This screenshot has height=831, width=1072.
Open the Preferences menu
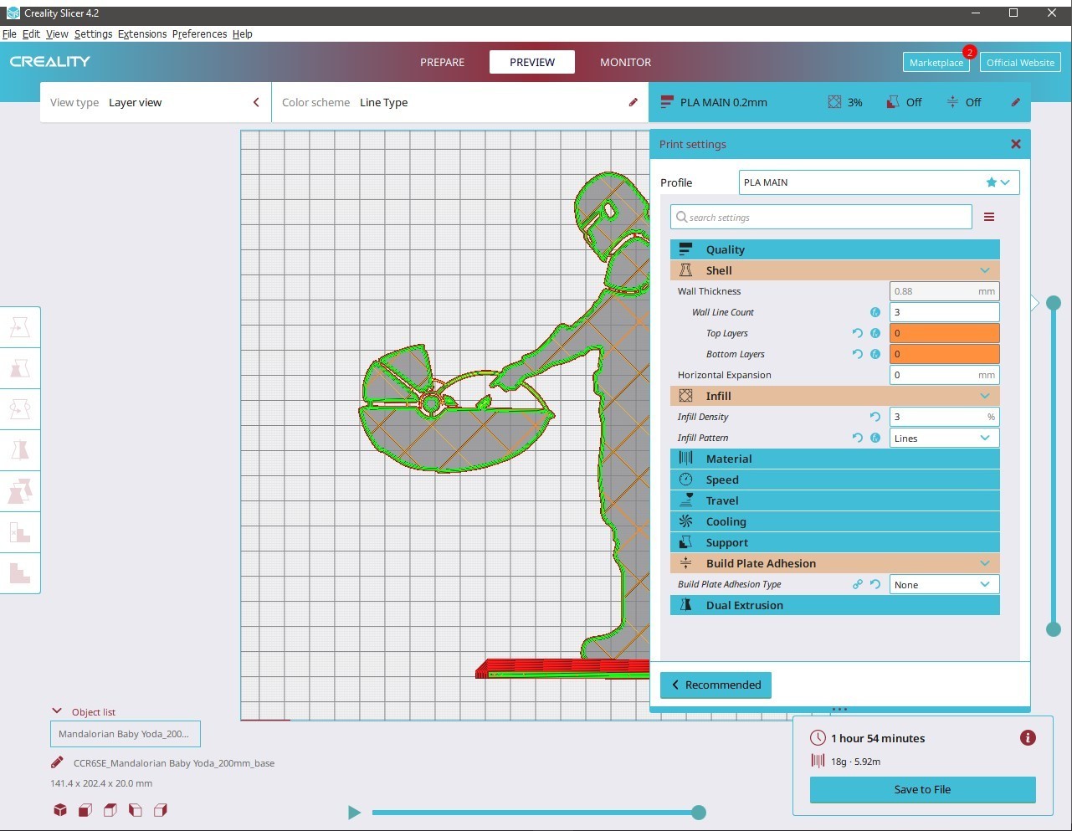point(199,34)
